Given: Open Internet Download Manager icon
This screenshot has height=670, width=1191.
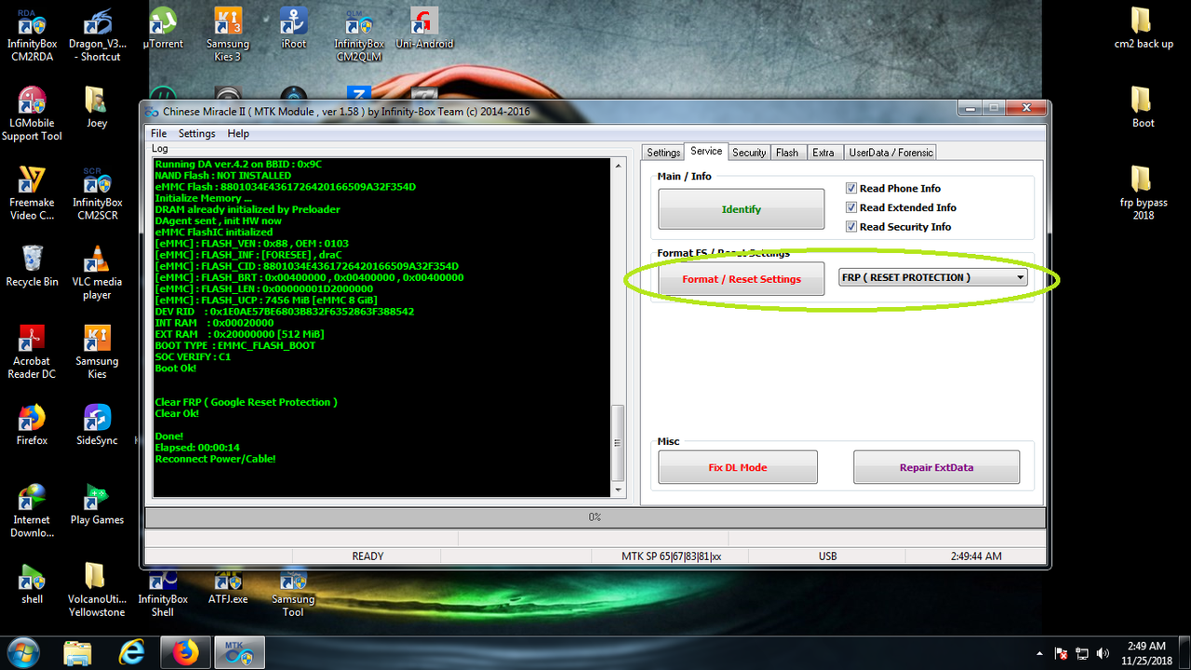Looking at the screenshot, I should pyautogui.click(x=32, y=510).
